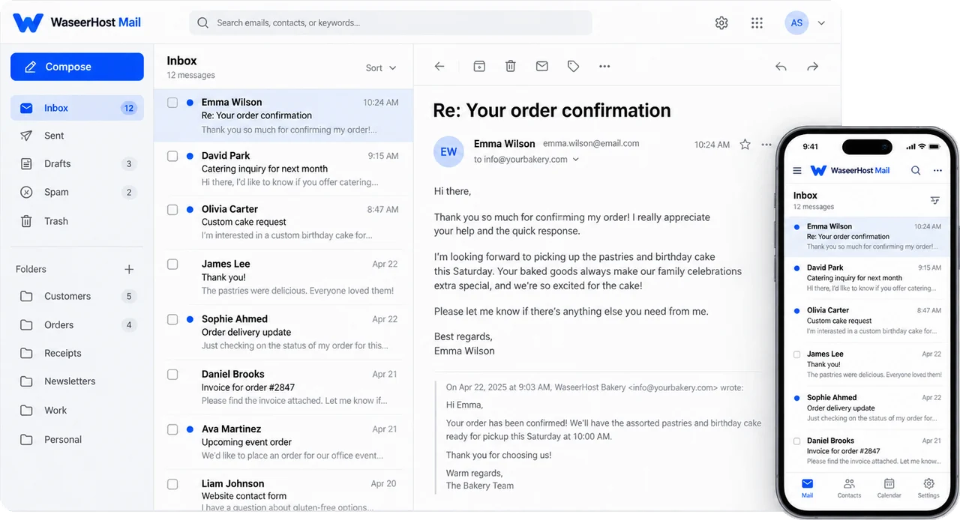Open message options next to star
Screen dimensions: 960x520
click(766, 145)
